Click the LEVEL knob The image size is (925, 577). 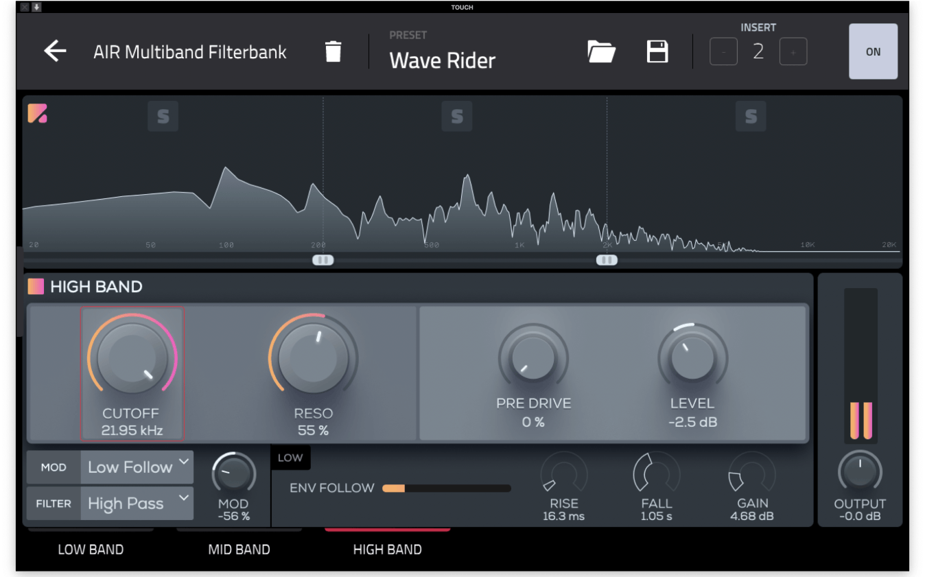692,357
